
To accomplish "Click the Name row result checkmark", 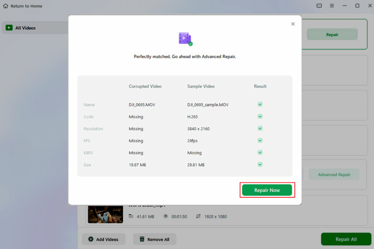I will point(260,104).
